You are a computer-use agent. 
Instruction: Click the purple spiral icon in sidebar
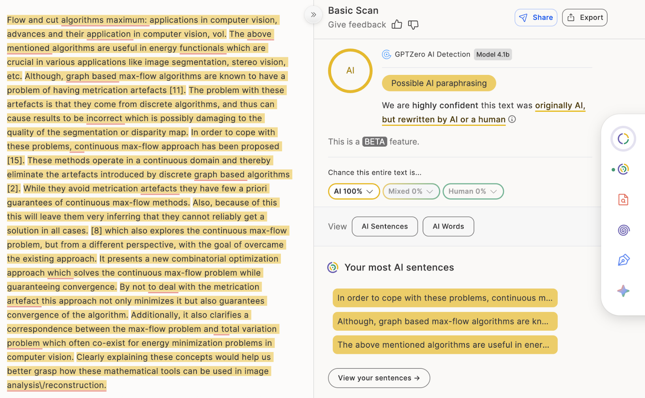click(x=623, y=230)
